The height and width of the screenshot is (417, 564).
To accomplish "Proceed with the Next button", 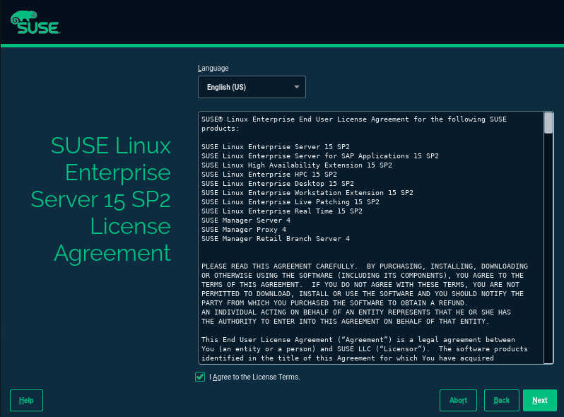I will pos(540,400).
